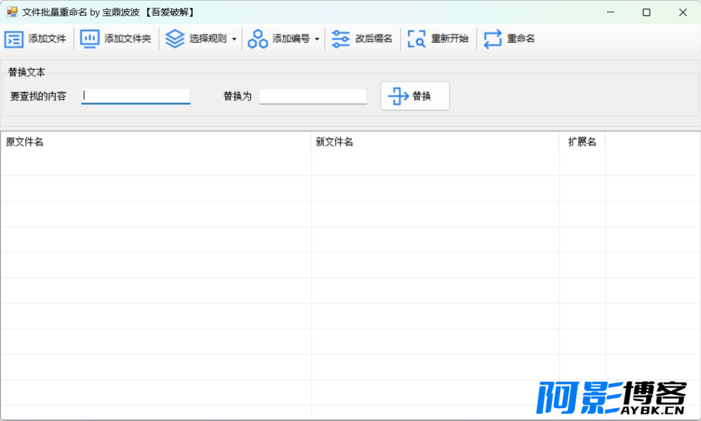The image size is (701, 421).
Task: Click the 新文件名 column header
Action: tap(435, 142)
